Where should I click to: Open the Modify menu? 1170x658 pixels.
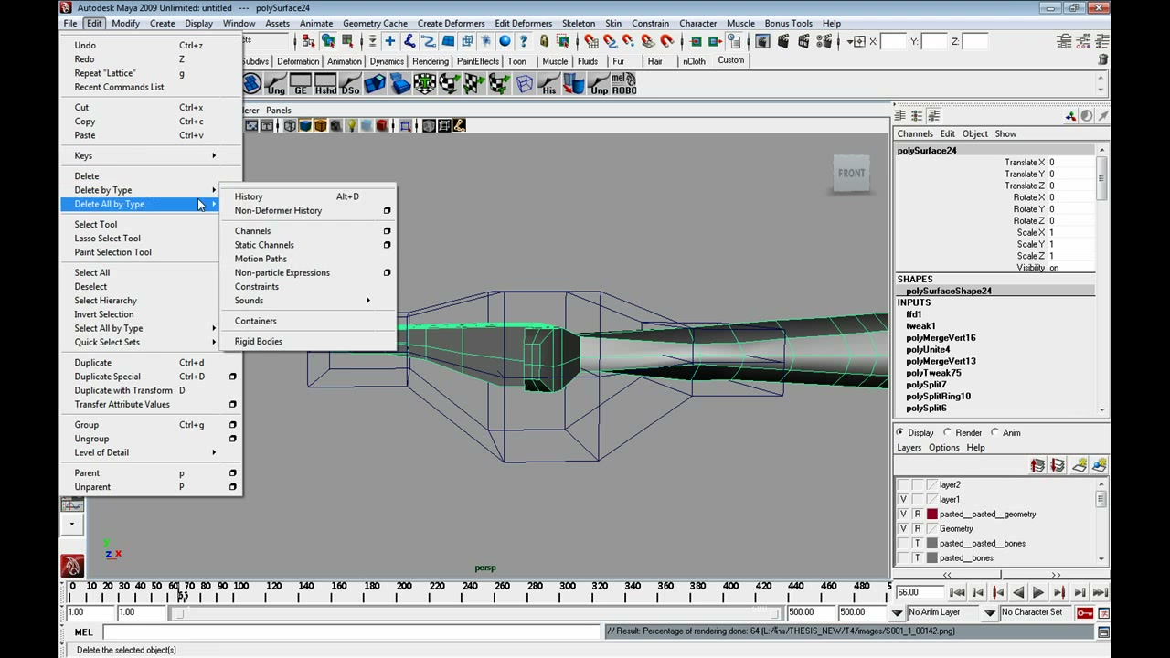[x=125, y=23]
